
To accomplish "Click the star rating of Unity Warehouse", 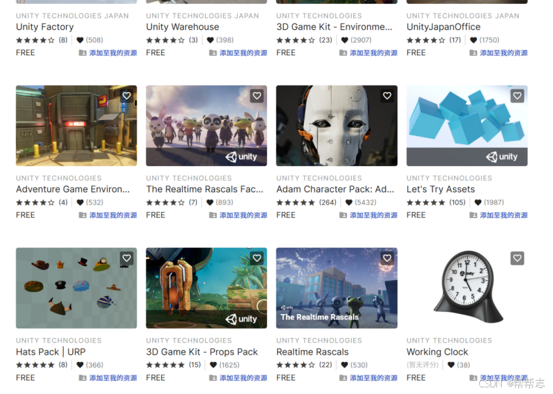I will click(x=165, y=40).
